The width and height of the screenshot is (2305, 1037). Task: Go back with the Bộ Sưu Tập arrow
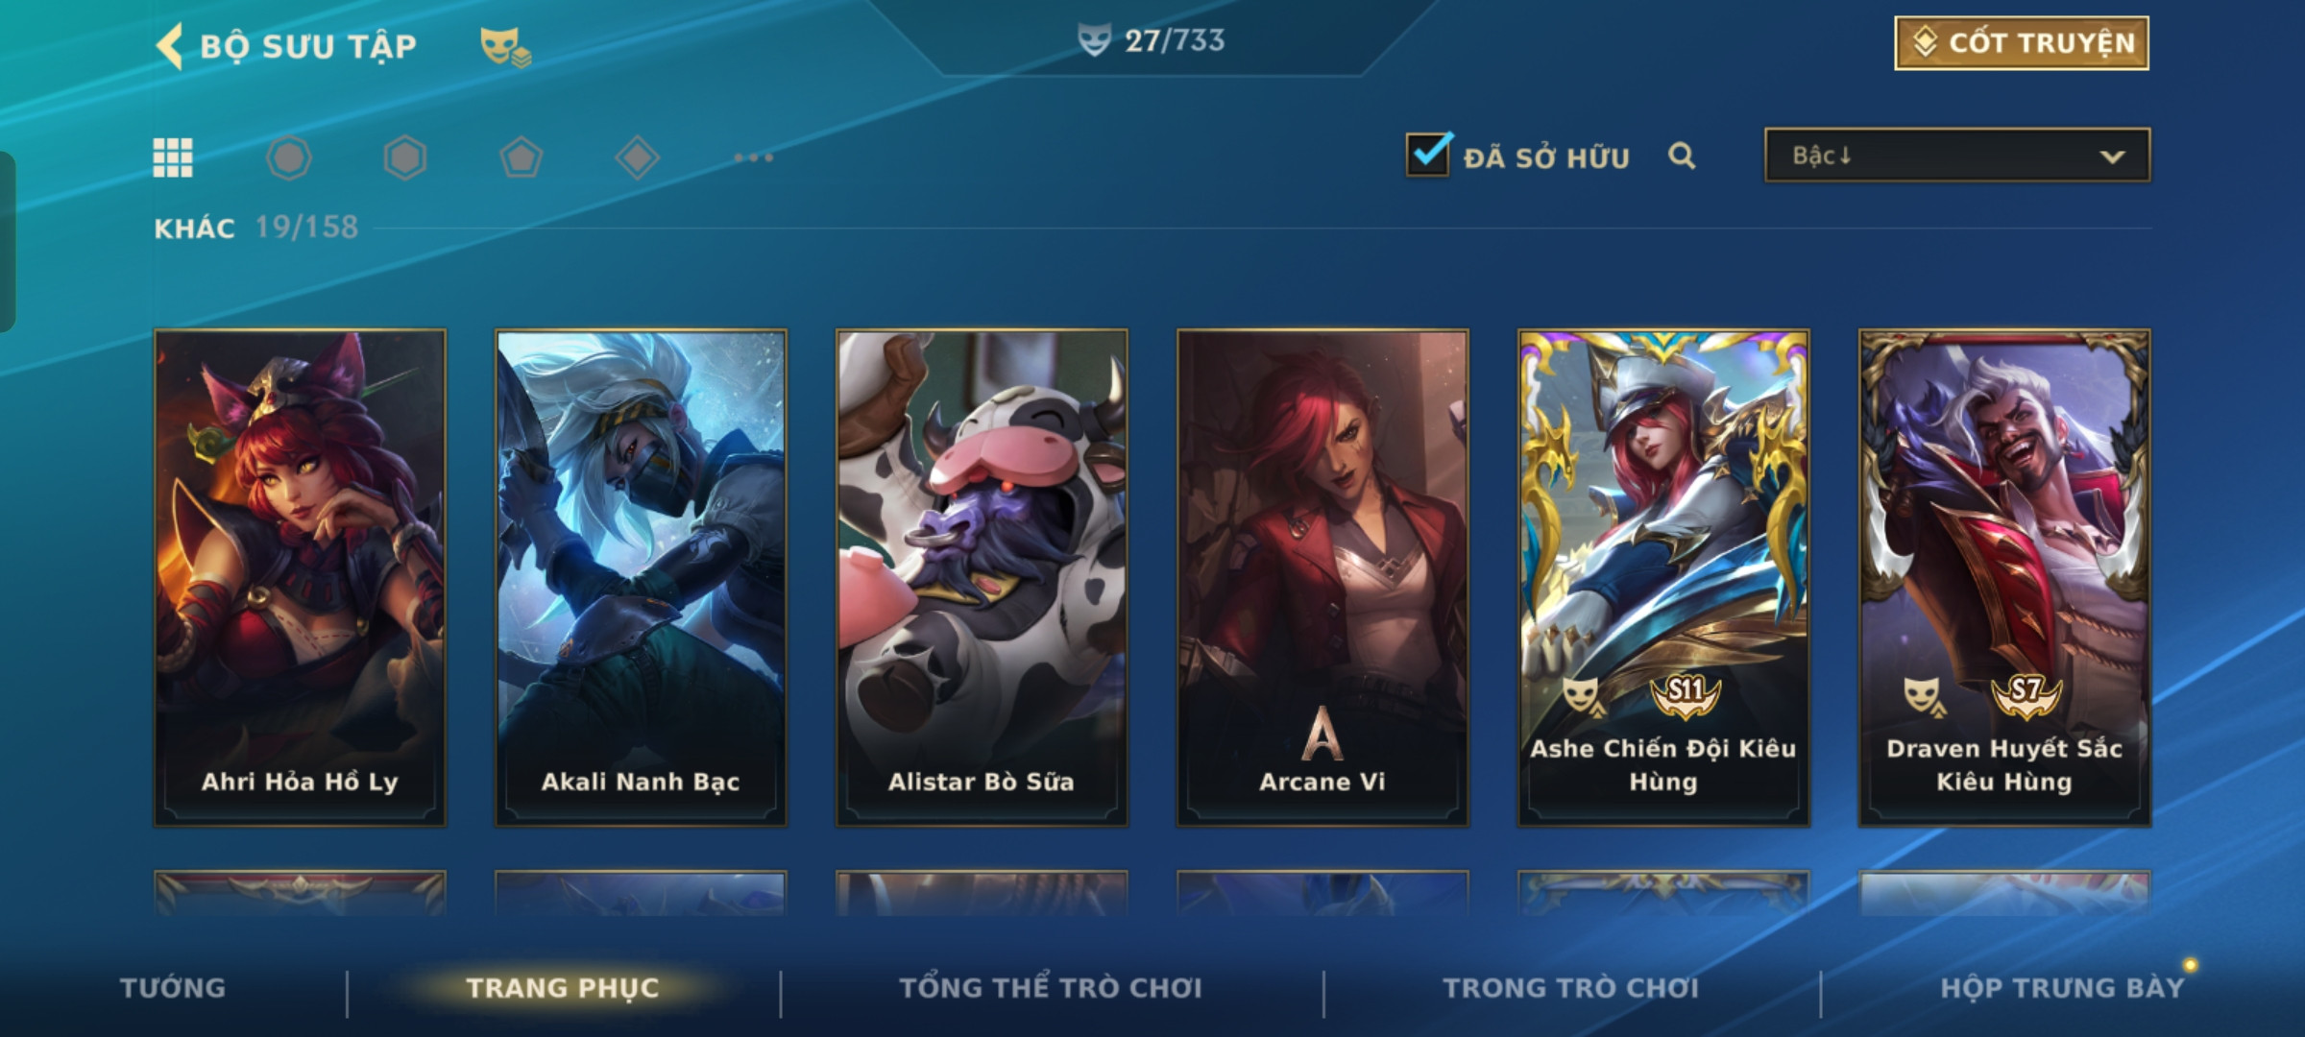tap(170, 46)
